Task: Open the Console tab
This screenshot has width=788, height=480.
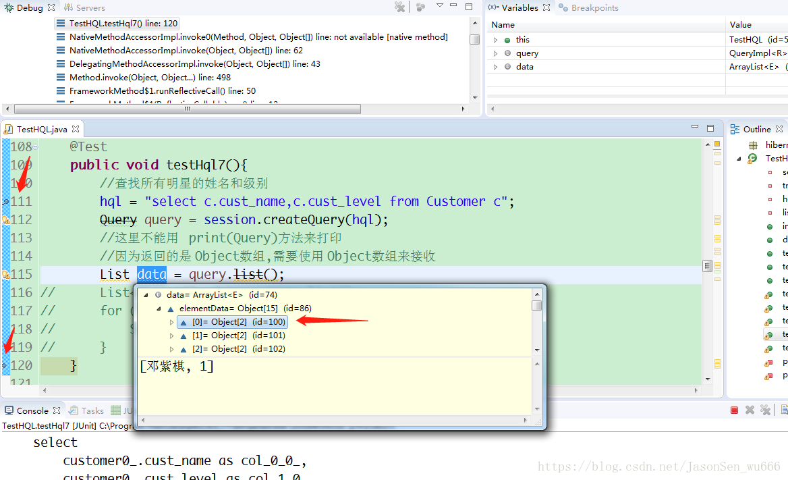Action: [32, 410]
